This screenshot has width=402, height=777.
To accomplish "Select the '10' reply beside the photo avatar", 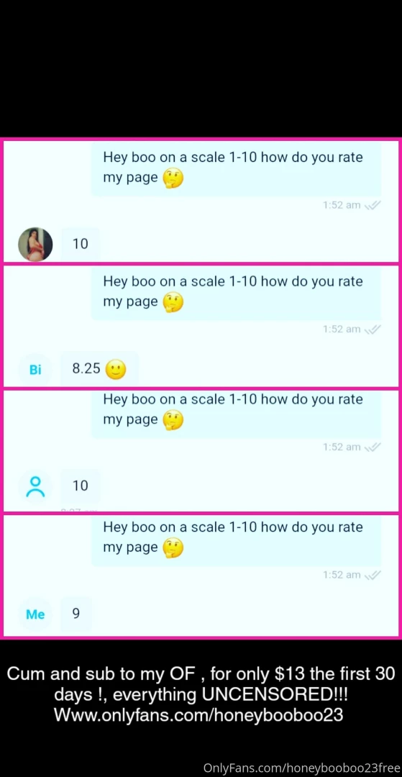I will pos(81,244).
